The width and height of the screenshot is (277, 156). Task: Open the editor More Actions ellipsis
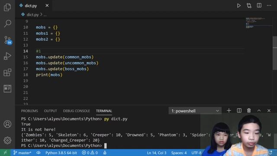[x=269, y=6]
